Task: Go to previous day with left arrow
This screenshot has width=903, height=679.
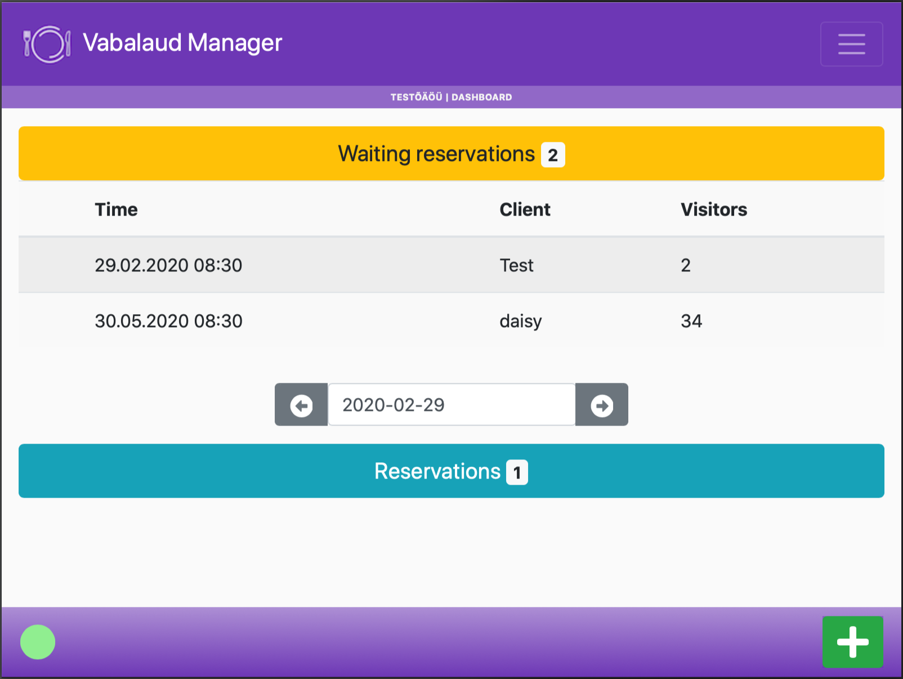Action: tap(301, 405)
